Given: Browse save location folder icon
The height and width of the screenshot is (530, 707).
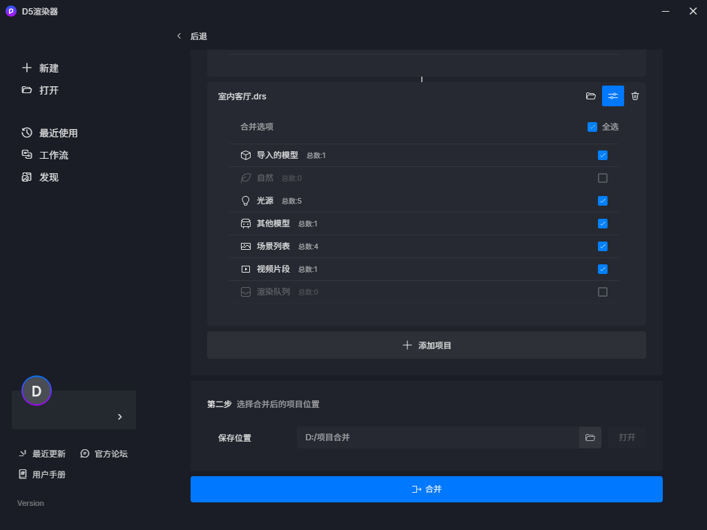Looking at the screenshot, I should coord(590,438).
